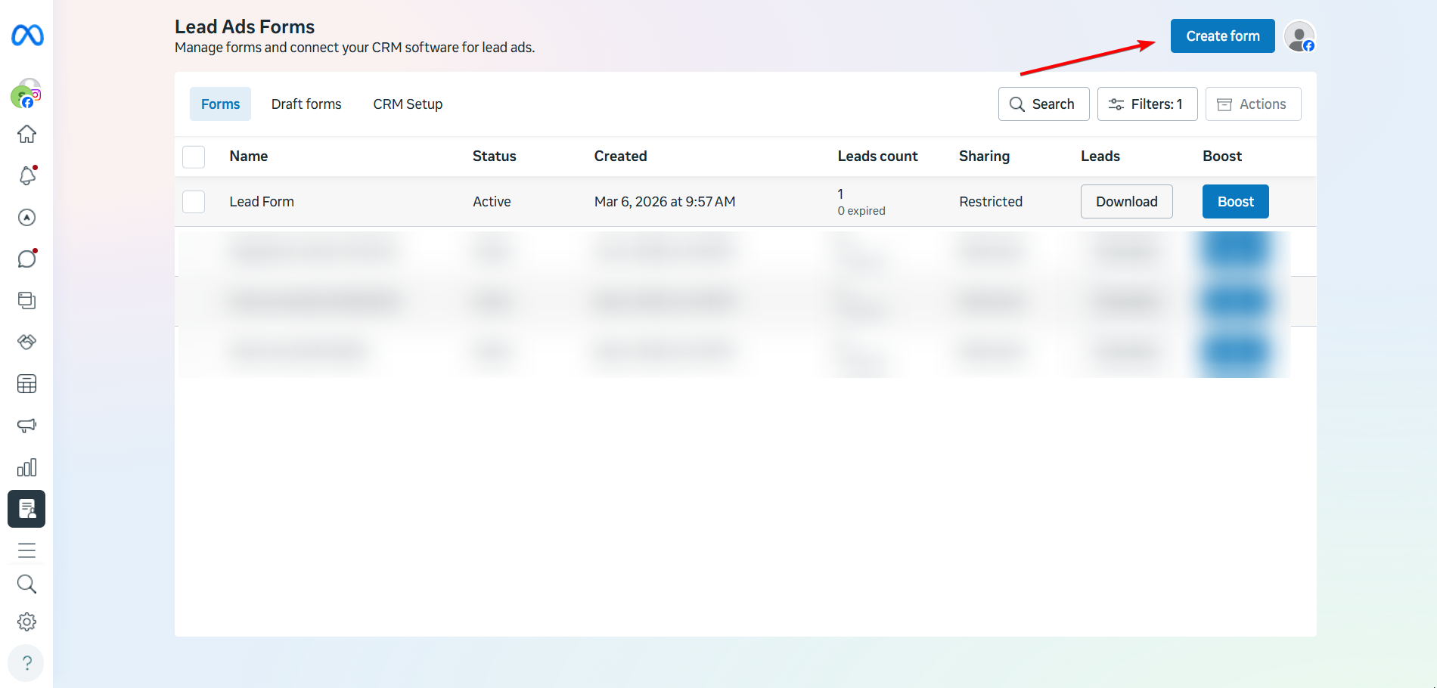Open the Filters: 1 dropdown

pos(1147,104)
